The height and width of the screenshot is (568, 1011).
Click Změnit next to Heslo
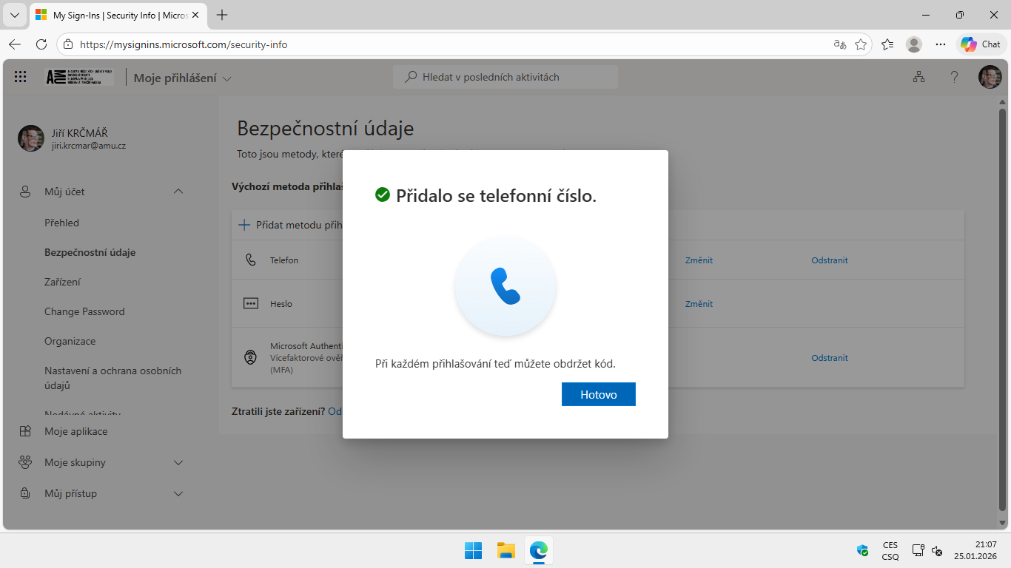pos(698,303)
